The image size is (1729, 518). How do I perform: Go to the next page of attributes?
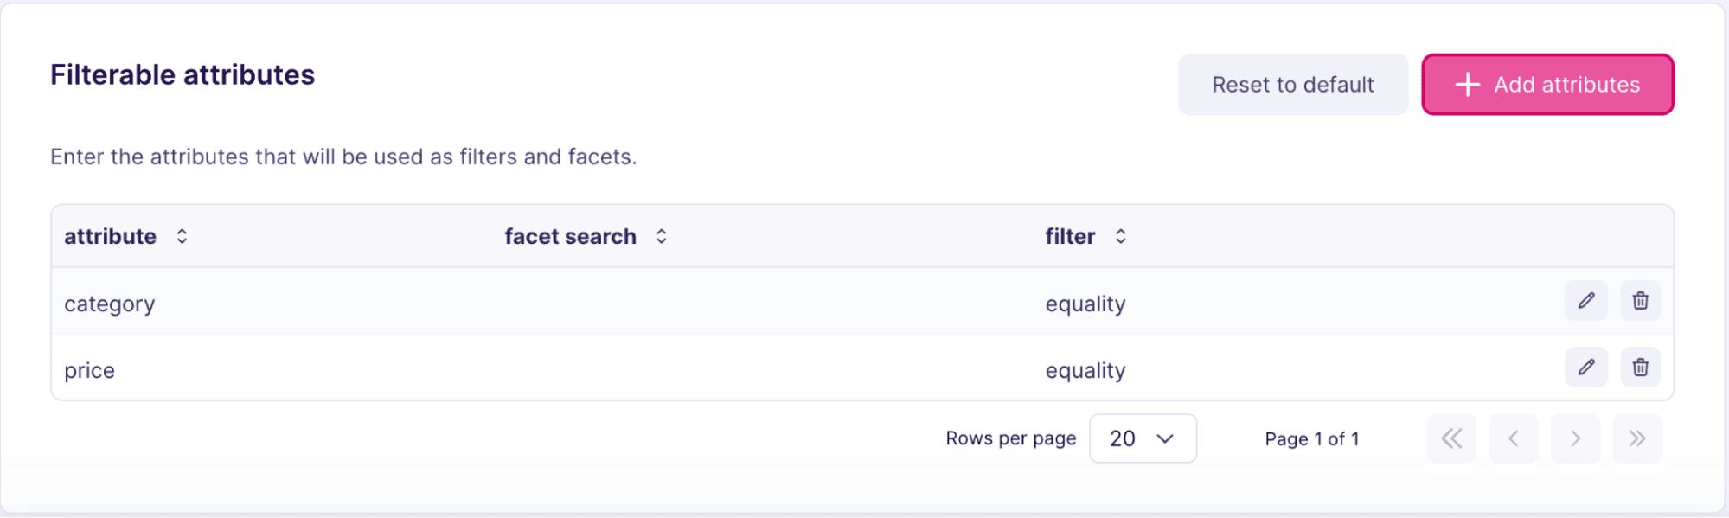pos(1575,438)
